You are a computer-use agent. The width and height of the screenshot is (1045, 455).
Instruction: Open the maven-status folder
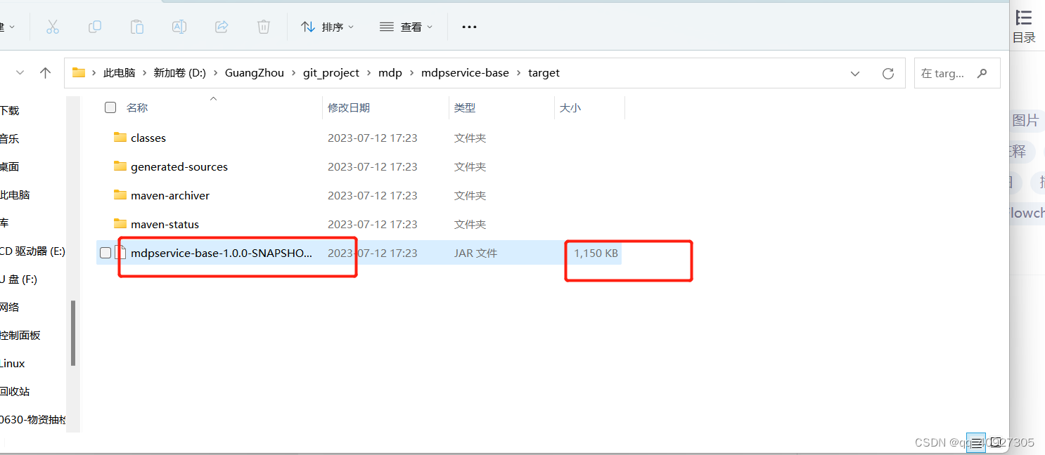click(165, 223)
